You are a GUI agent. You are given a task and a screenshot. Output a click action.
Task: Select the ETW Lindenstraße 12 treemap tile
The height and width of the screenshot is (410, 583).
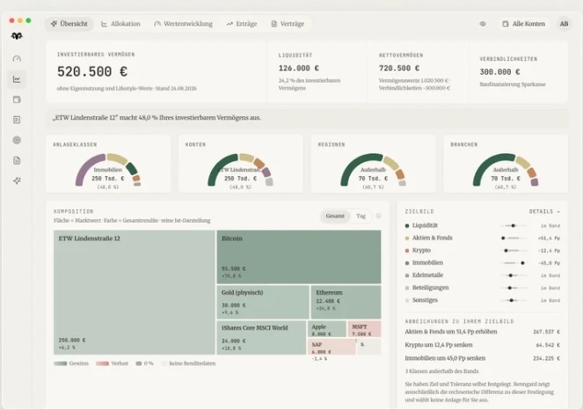[135, 292]
